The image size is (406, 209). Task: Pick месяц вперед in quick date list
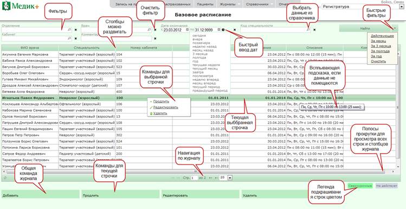pos(204,83)
